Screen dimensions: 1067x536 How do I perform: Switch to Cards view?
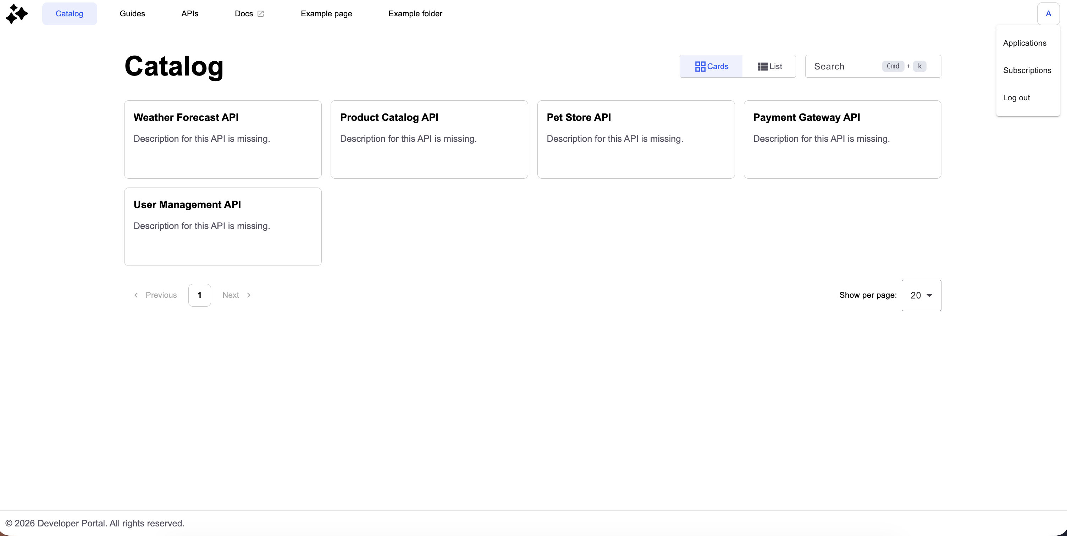(x=711, y=66)
